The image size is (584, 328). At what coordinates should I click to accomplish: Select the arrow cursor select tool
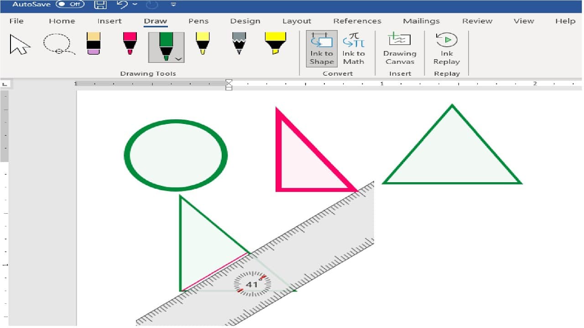(20, 45)
